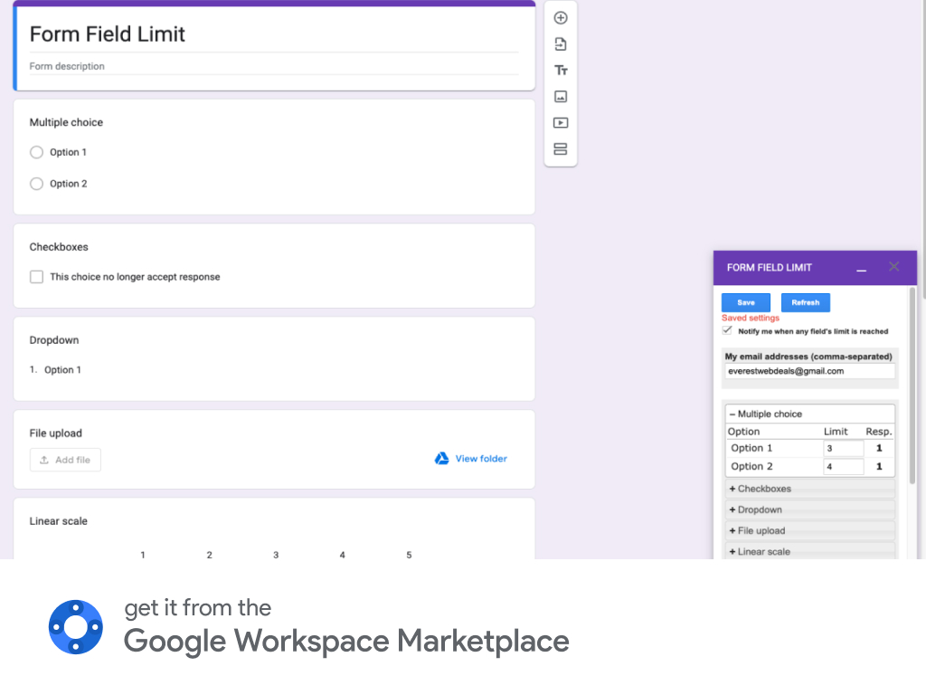The height and width of the screenshot is (695, 926).
Task: Select the Option 2 radio button
Action: [37, 184]
